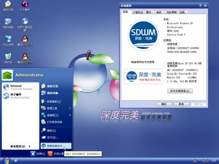The height and width of the screenshot is (164, 219).
Task: Click the red 关闭计算机 power icon
Action: (50, 154)
